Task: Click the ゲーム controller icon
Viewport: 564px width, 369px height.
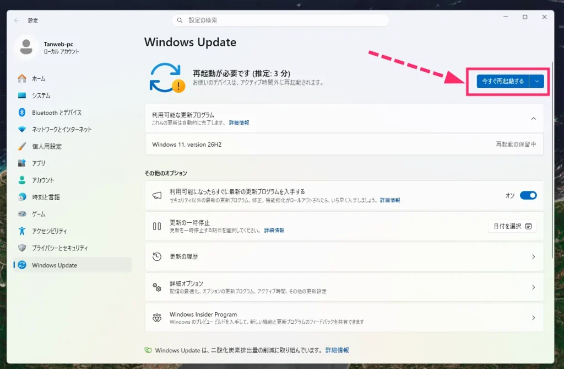Action: coord(22,213)
